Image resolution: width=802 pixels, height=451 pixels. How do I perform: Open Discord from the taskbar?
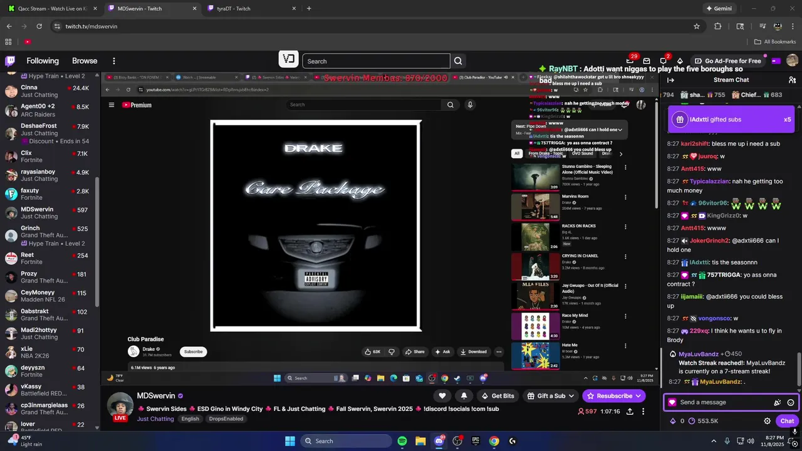(439, 441)
